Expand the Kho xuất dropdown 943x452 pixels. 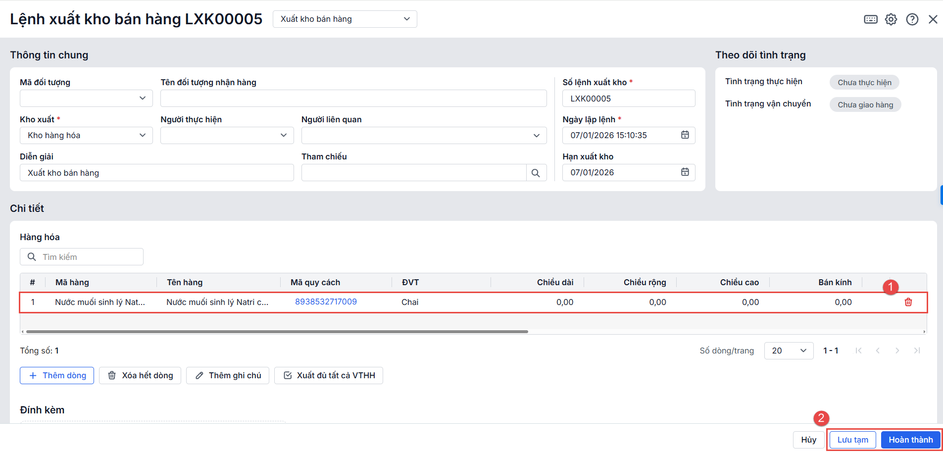pos(86,135)
